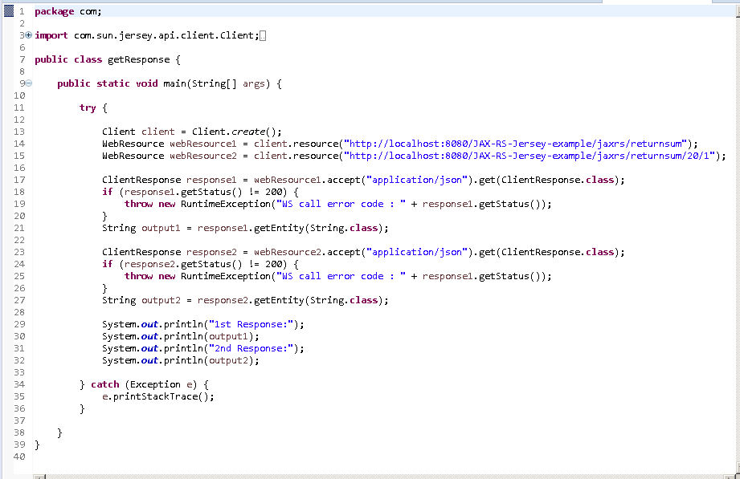
Task: Click the 'output2' declaration on line 27
Action: [161, 300]
